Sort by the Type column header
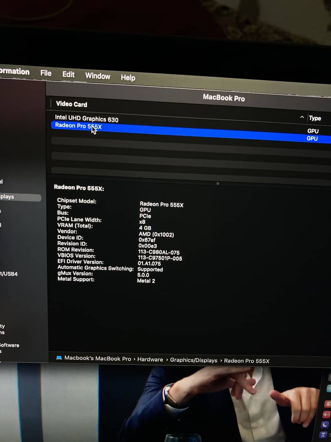 [315, 118]
